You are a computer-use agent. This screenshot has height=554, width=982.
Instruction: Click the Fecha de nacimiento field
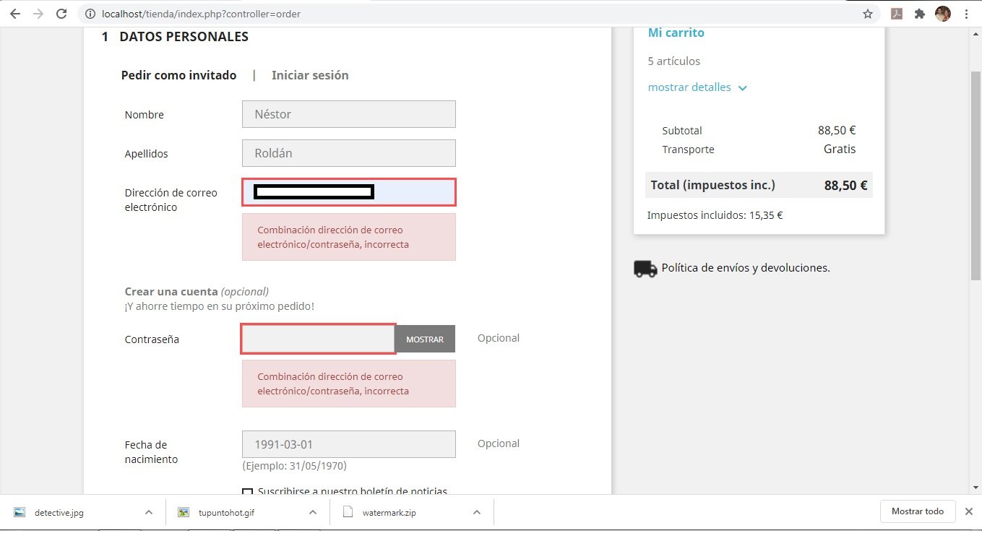[x=349, y=444]
